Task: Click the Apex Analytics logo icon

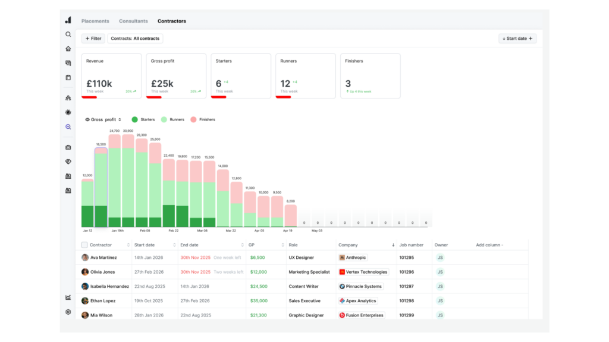Action: [342, 300]
